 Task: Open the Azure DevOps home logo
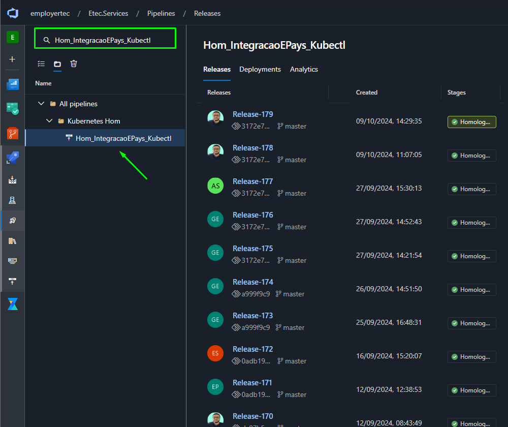pyautogui.click(x=13, y=13)
